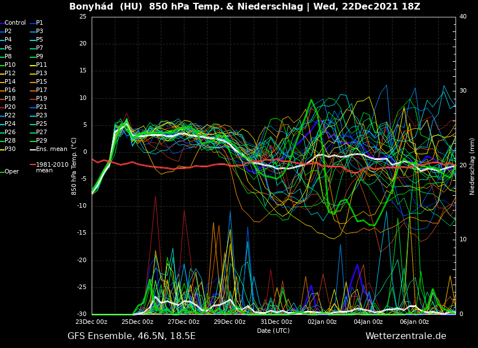Select the 1981-2010 mean legend entry
The image size is (478, 348).
coord(52,167)
